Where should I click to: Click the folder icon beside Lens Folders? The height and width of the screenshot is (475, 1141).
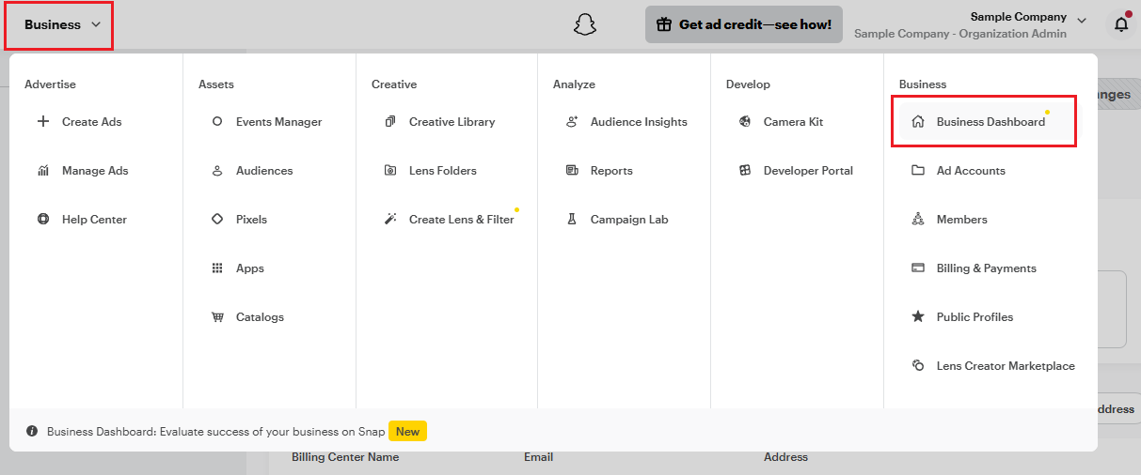(390, 171)
